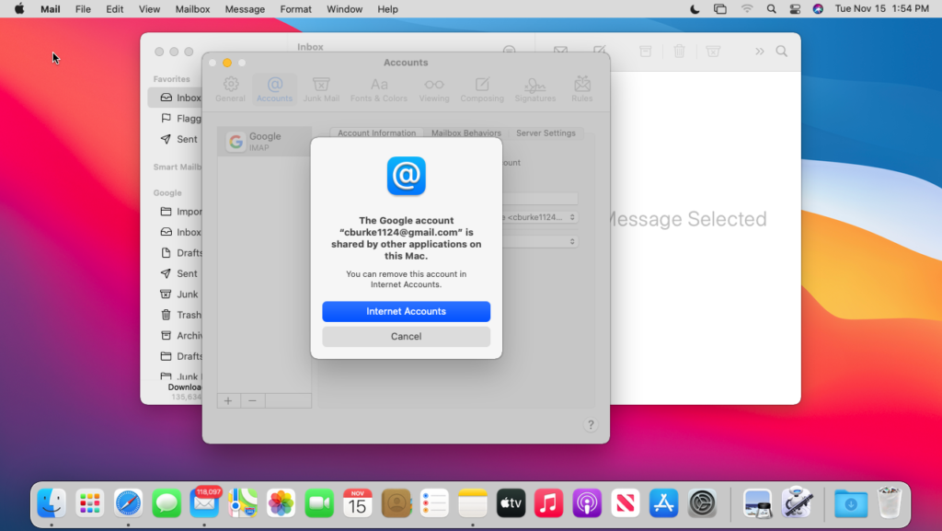
Task: Click the Mail search magnifier icon
Action: tap(782, 51)
